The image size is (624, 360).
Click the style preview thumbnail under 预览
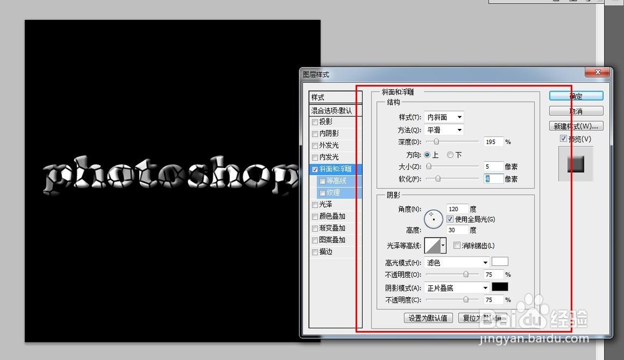point(575,164)
